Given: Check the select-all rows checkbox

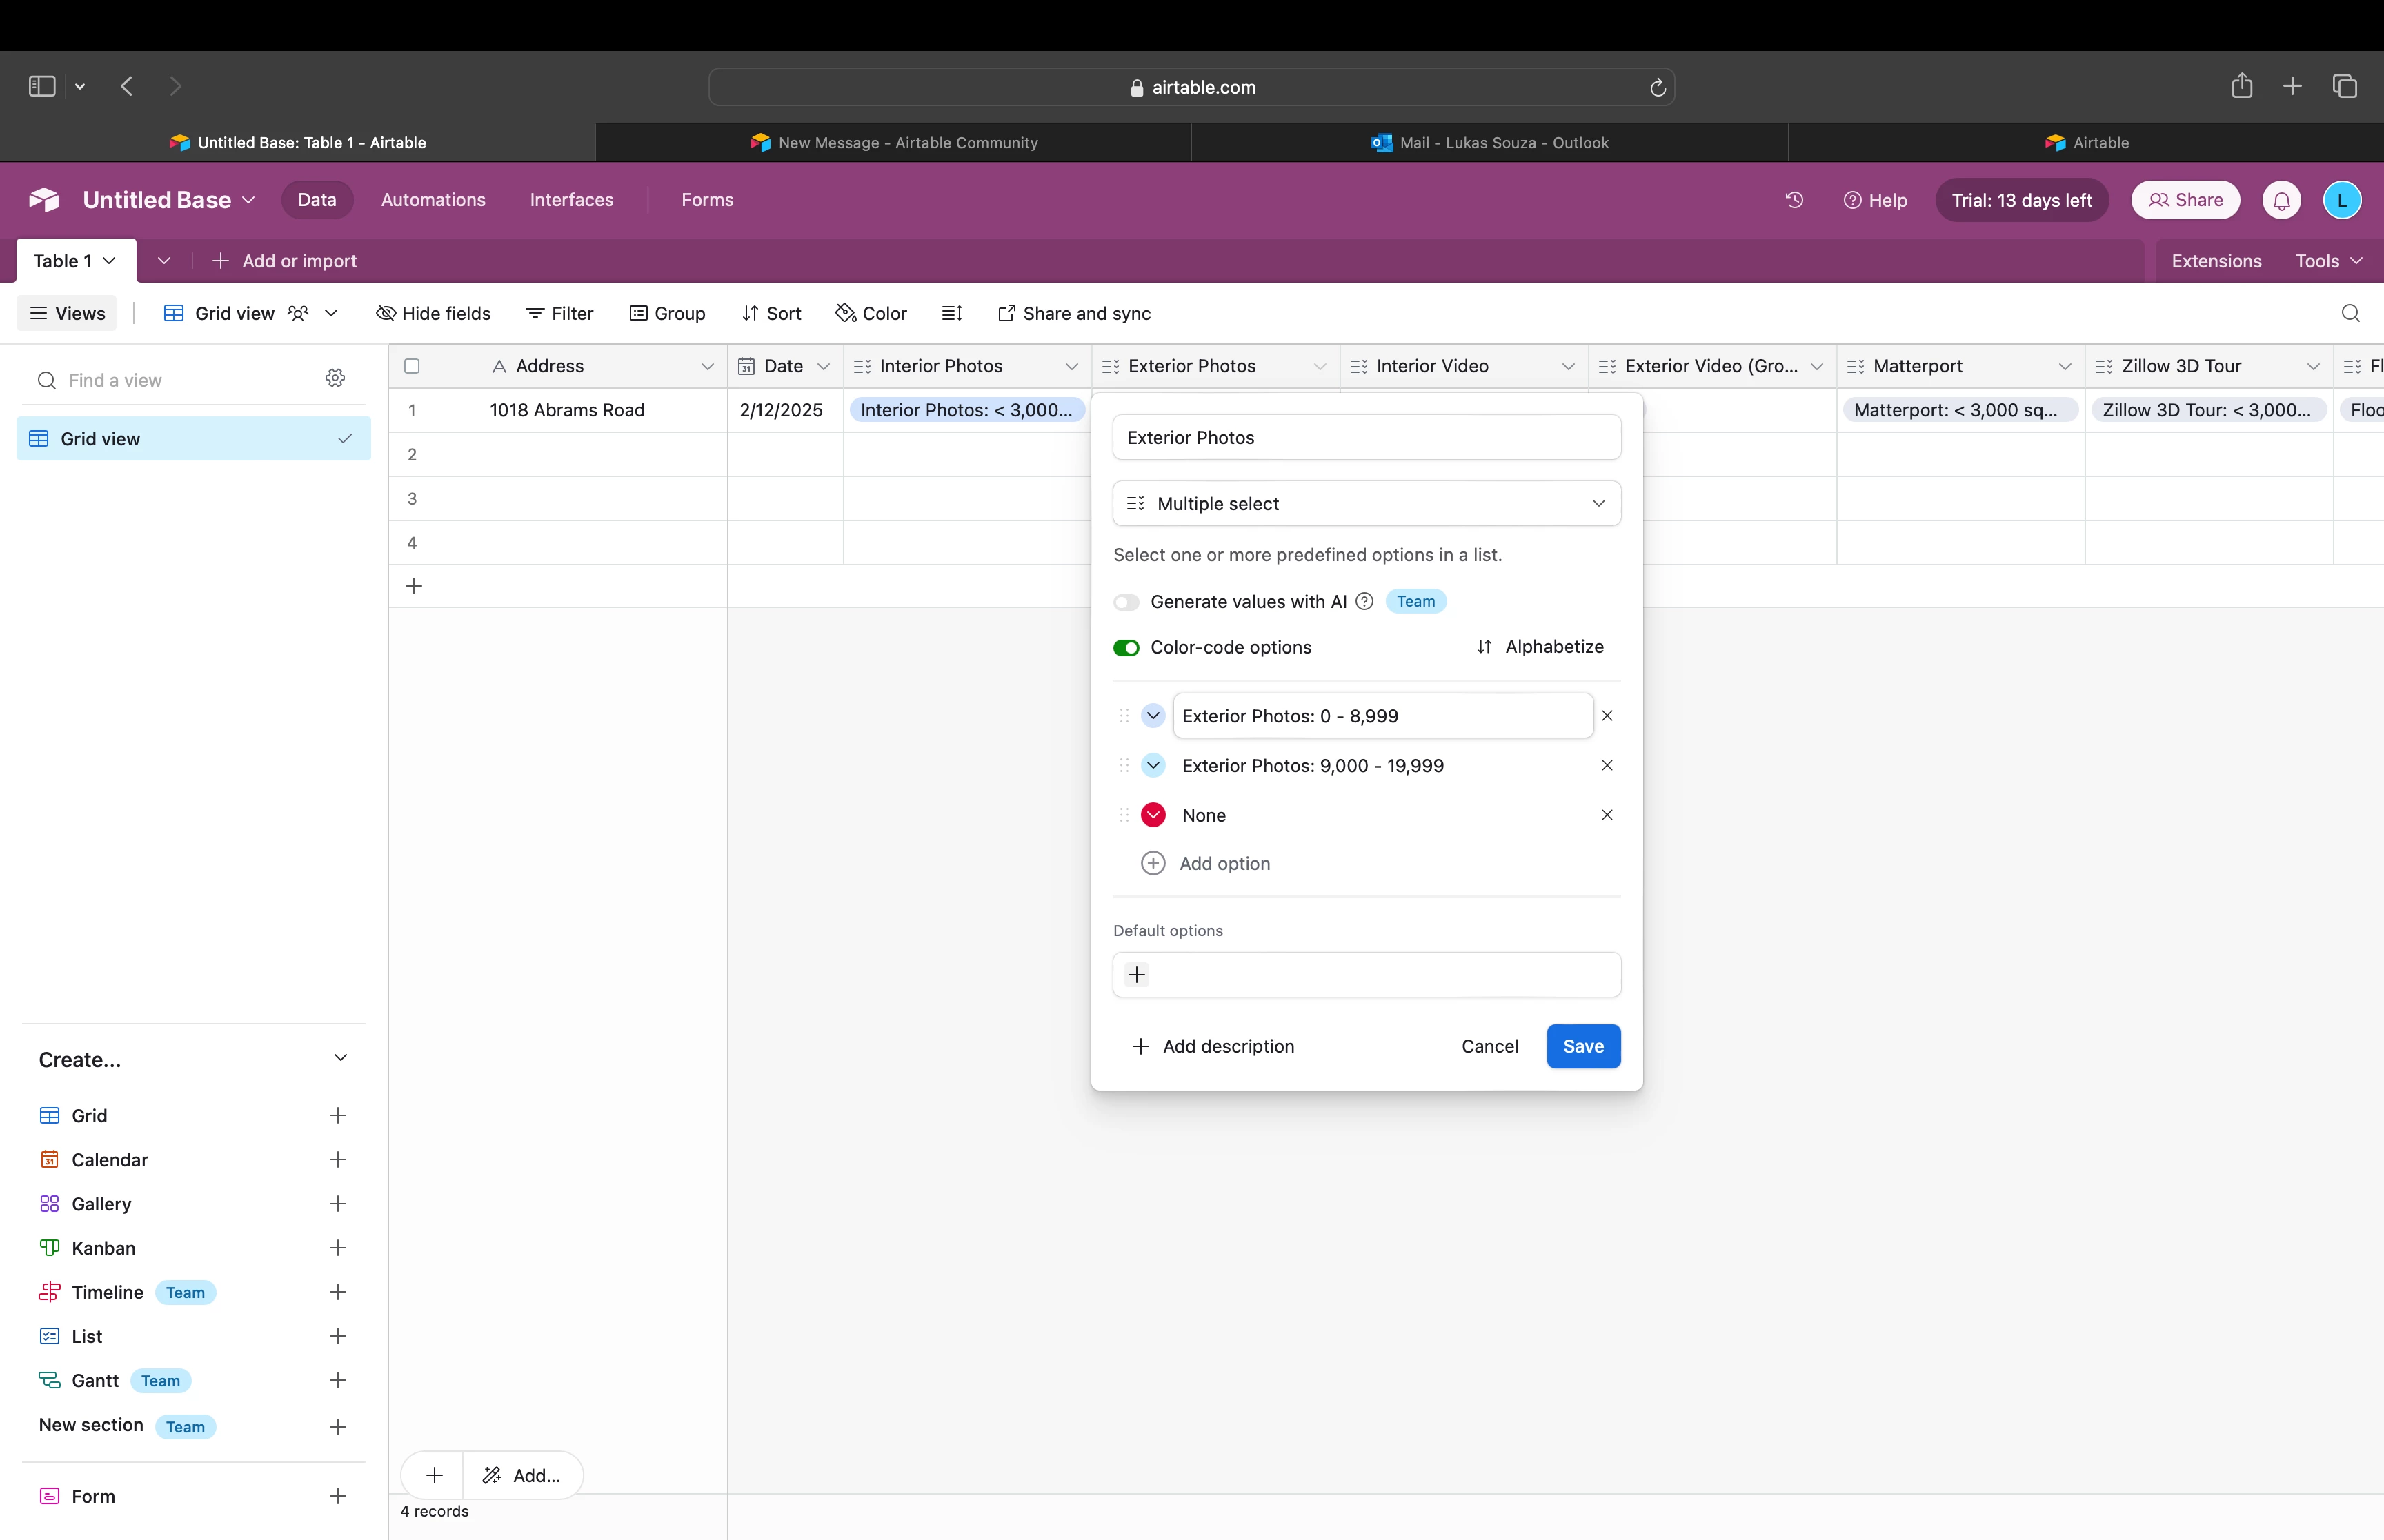Looking at the screenshot, I should point(411,366).
